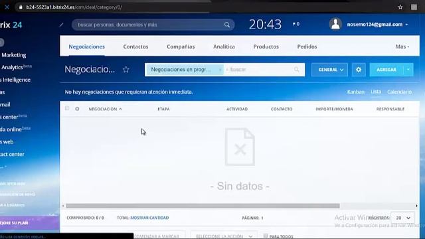Image resolution: width=425 pixels, height=239 pixels.
Task: Click the ACTIVIDAD column header
Action: [x=237, y=109]
